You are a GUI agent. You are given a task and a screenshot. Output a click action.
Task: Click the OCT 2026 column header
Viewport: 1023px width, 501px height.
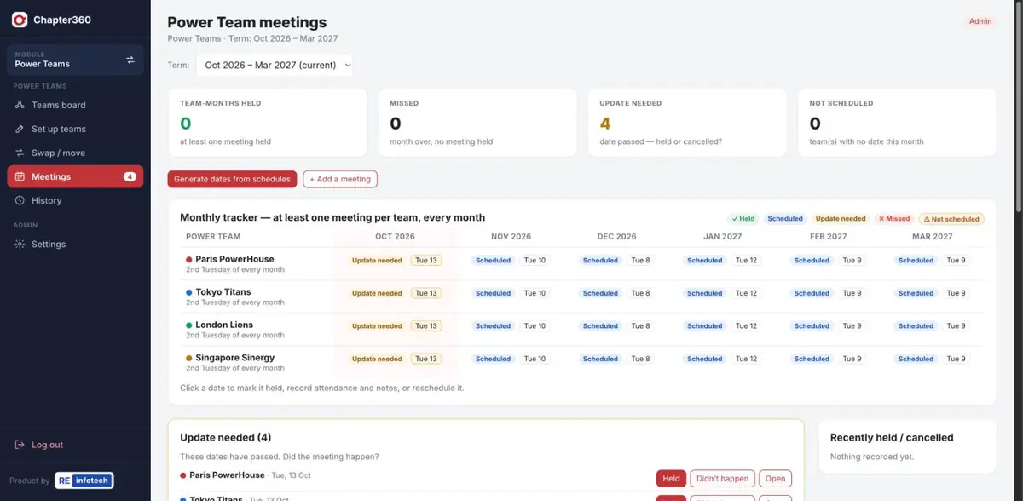point(395,237)
